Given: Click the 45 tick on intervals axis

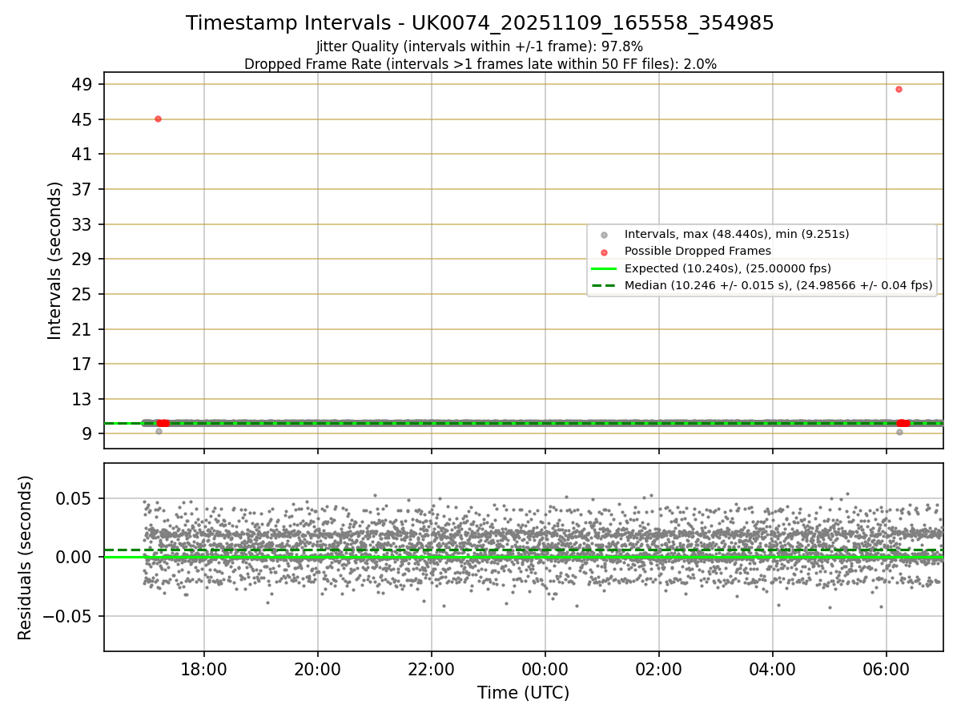Looking at the screenshot, I should [83, 119].
